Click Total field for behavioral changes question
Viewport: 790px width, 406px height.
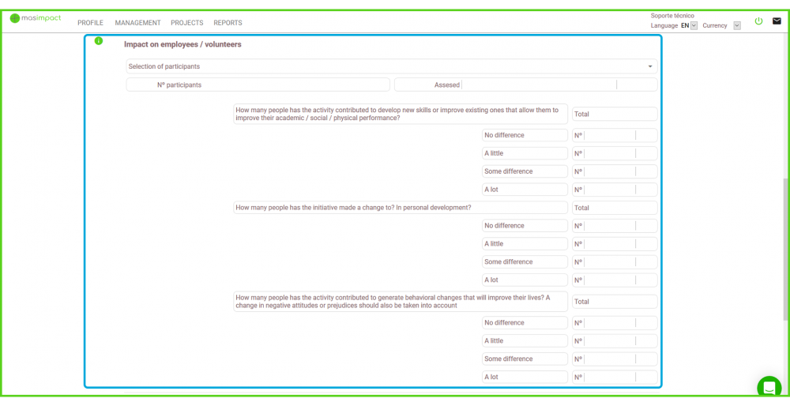point(615,302)
